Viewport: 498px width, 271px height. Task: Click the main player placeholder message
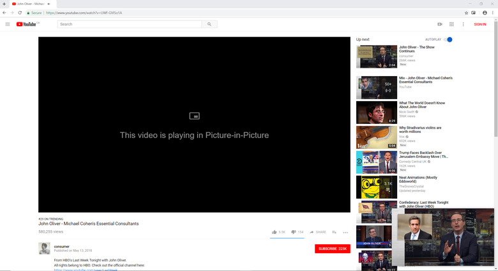pyautogui.click(x=194, y=135)
